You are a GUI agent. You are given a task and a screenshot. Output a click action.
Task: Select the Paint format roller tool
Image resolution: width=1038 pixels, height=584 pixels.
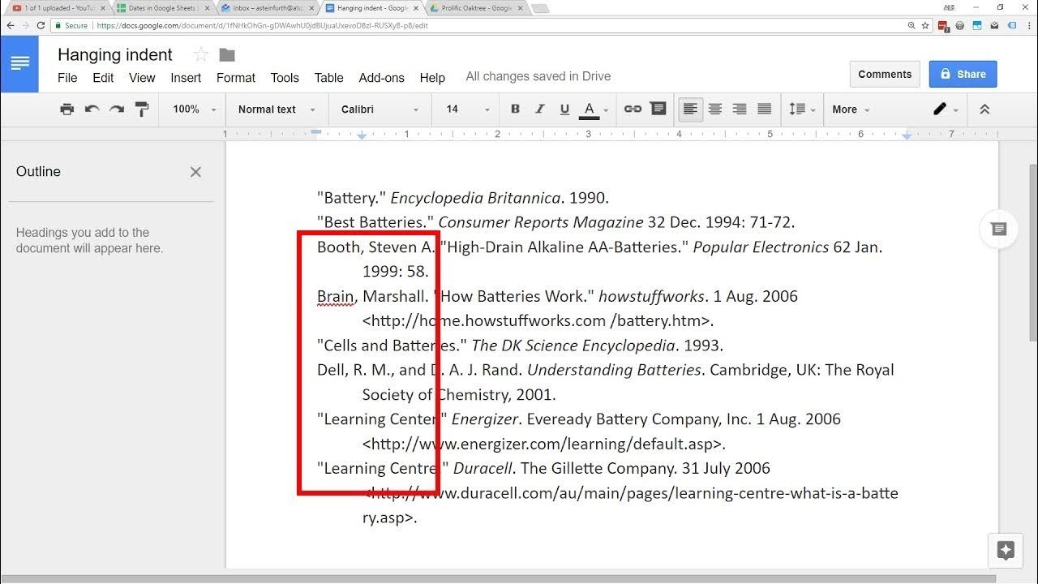[x=142, y=109]
